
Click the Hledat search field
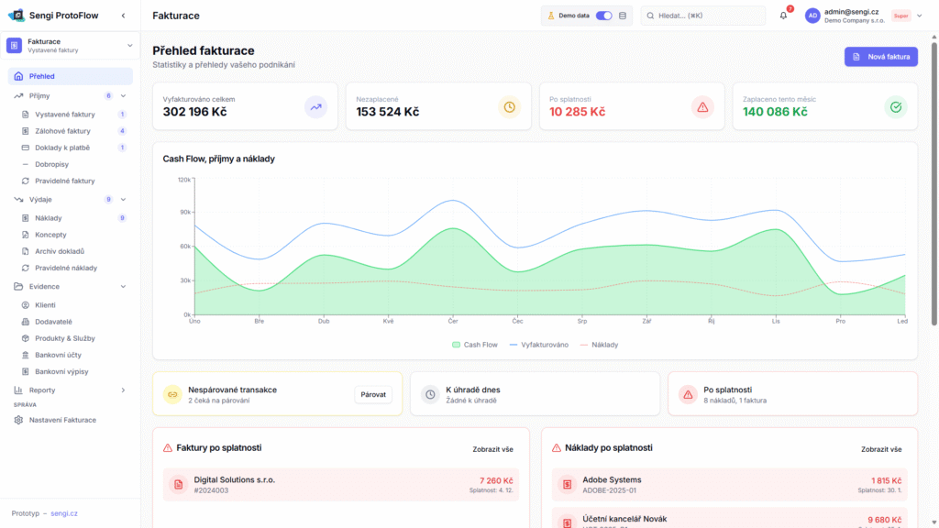[x=703, y=16]
